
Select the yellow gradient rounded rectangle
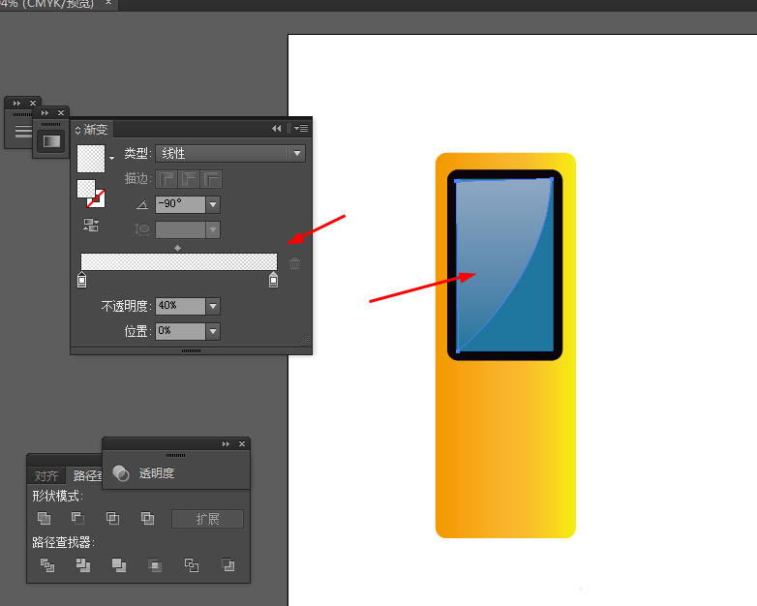pyautogui.click(x=505, y=449)
